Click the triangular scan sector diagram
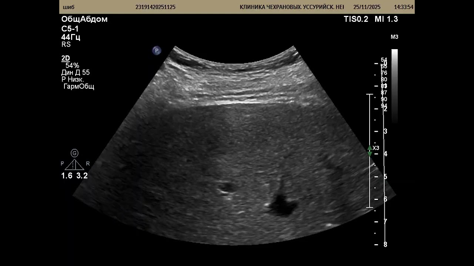Viewport: 474px width, 266px height. (75, 164)
